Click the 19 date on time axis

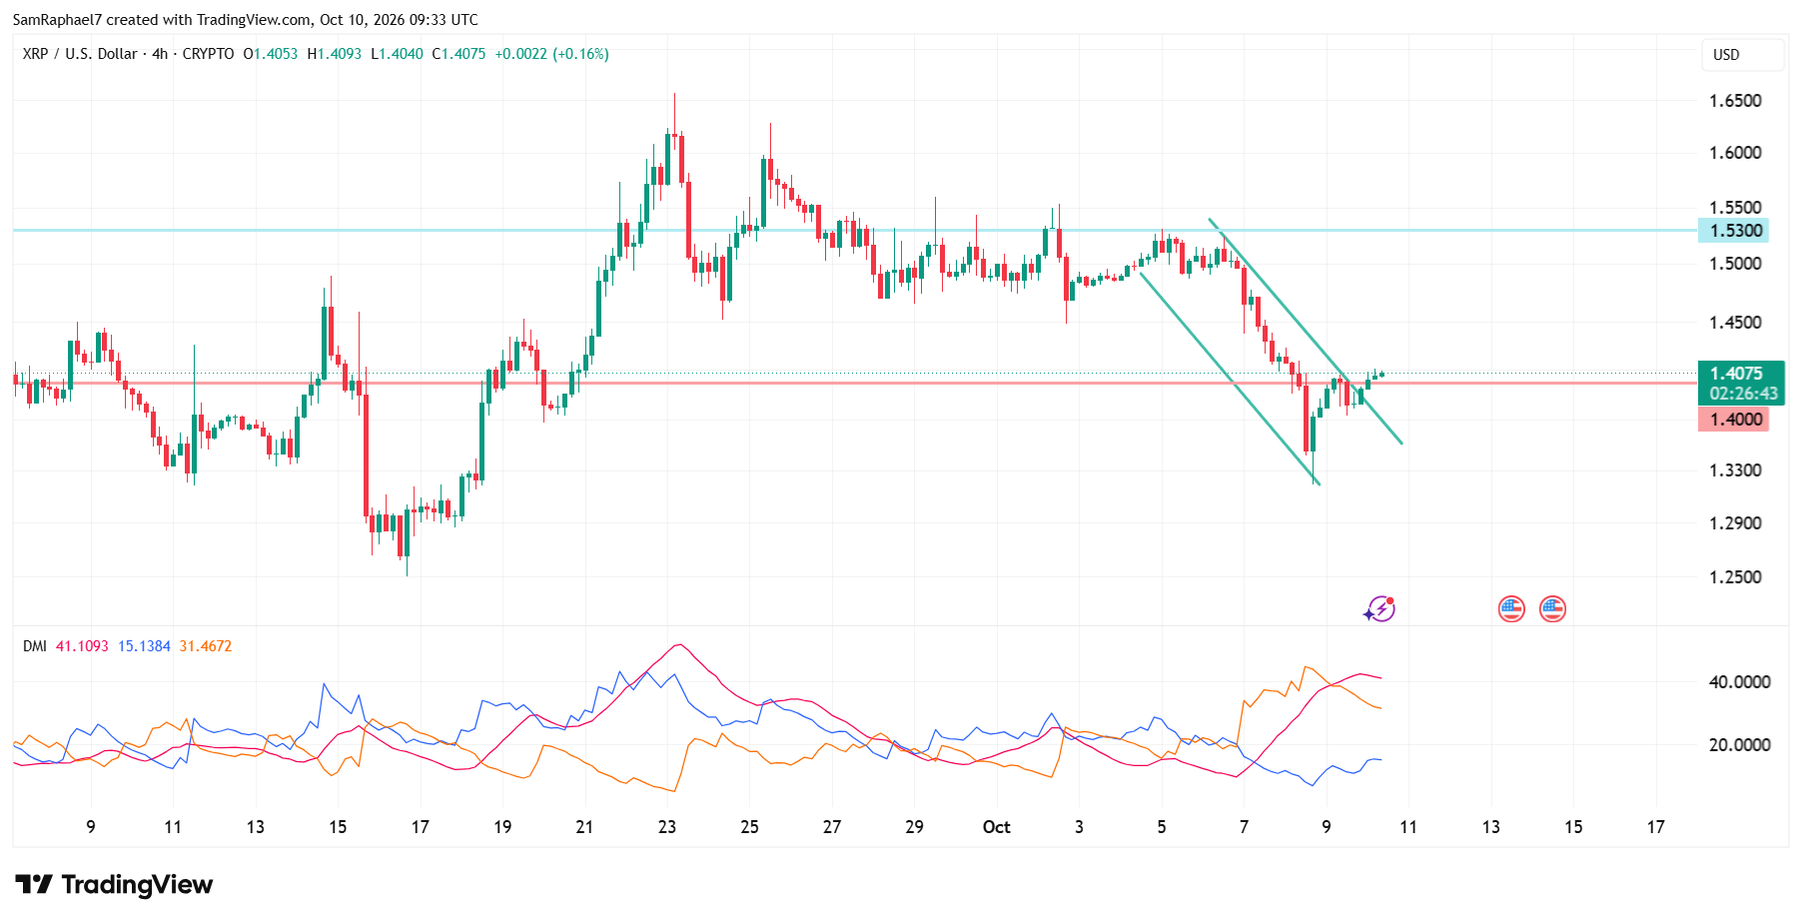pyautogui.click(x=502, y=827)
